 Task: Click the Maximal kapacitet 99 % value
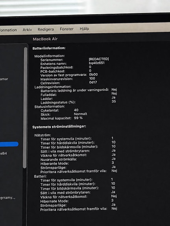78,118
